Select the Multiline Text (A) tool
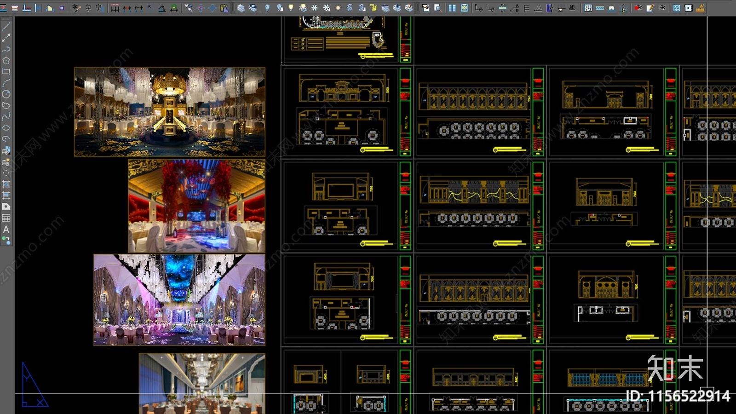Viewport: 736px width, 414px height. (6, 229)
